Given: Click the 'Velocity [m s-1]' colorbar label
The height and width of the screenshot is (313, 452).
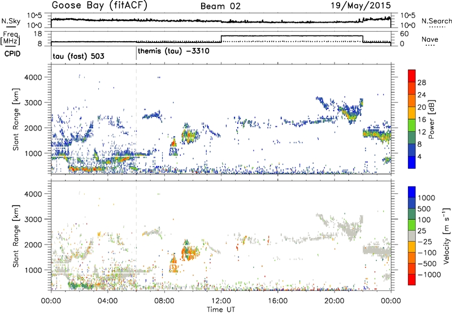Looking at the screenshot, I should (446, 236).
